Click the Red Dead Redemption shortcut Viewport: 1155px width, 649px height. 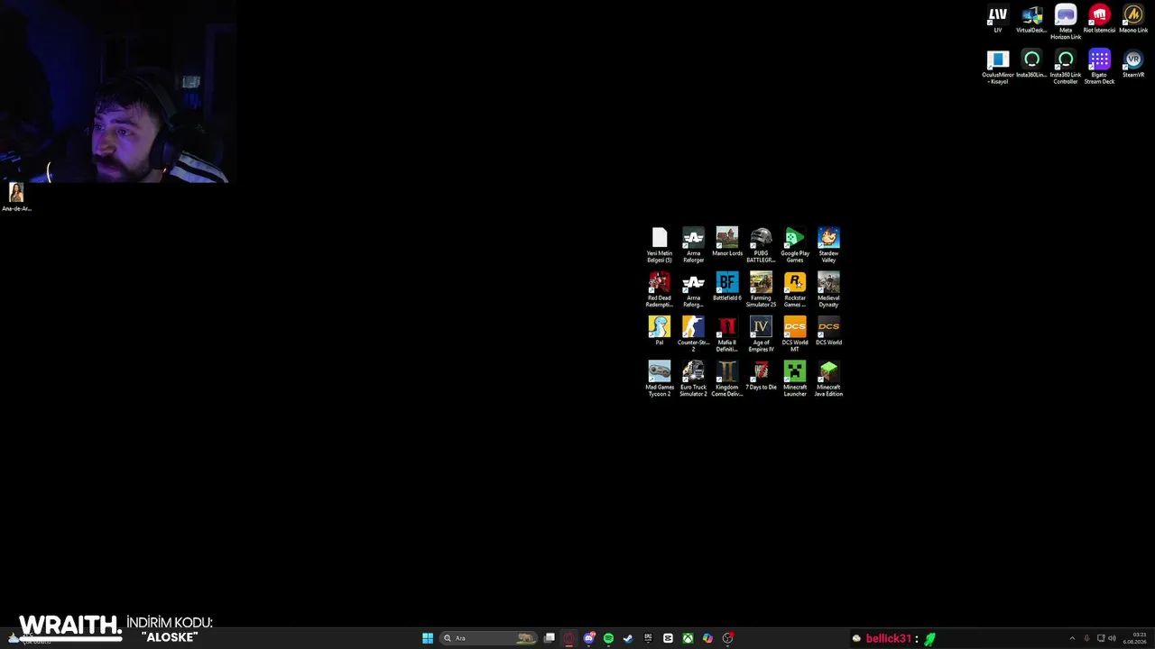[660, 289]
